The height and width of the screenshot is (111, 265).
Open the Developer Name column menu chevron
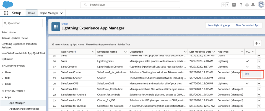click(x=125, y=52)
